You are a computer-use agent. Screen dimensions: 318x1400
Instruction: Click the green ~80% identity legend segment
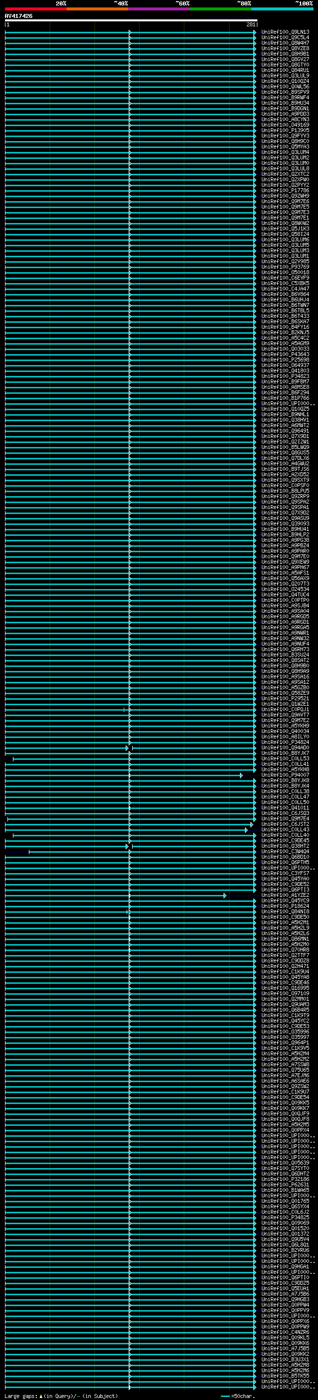221,9
